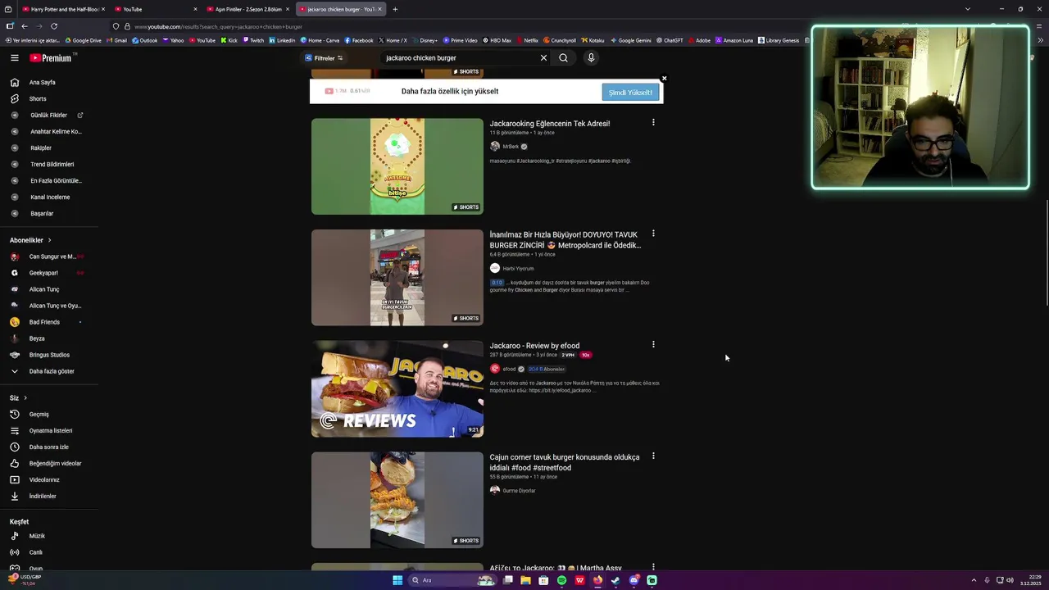Click the jackaroo chicken burger search field
Viewport: 1049px width, 590px height.
click(459, 58)
